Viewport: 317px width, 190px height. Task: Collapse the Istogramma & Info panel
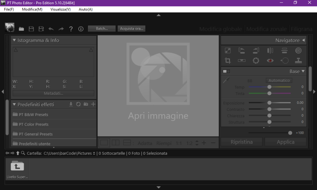click(14, 40)
